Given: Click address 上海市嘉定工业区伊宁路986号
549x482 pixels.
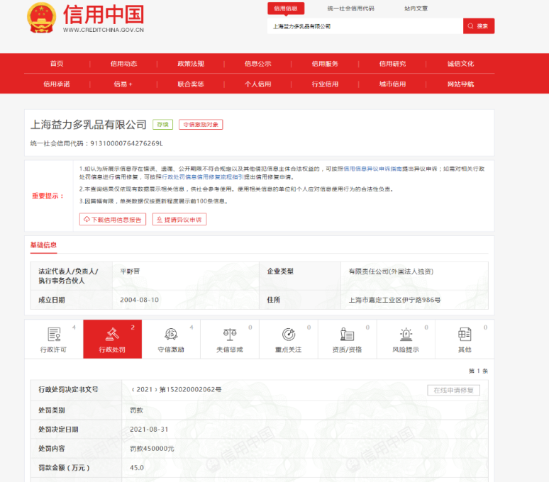Looking at the screenshot, I should 394,300.
